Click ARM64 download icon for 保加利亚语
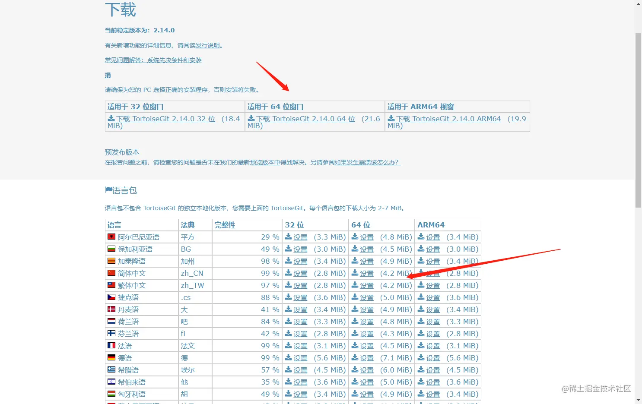 421,249
